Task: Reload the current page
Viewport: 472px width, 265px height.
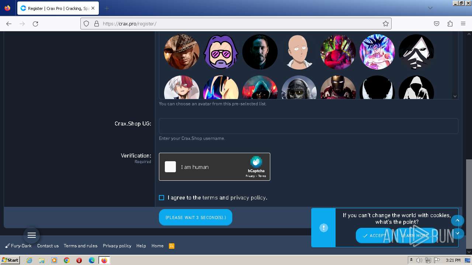Action: pos(35,24)
